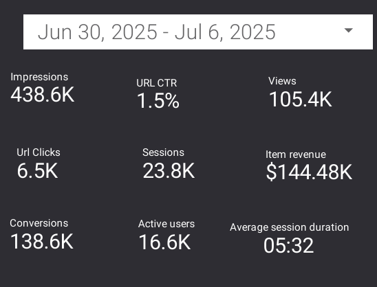Select the Active users 16.6K value
The image size is (377, 287).
(164, 242)
